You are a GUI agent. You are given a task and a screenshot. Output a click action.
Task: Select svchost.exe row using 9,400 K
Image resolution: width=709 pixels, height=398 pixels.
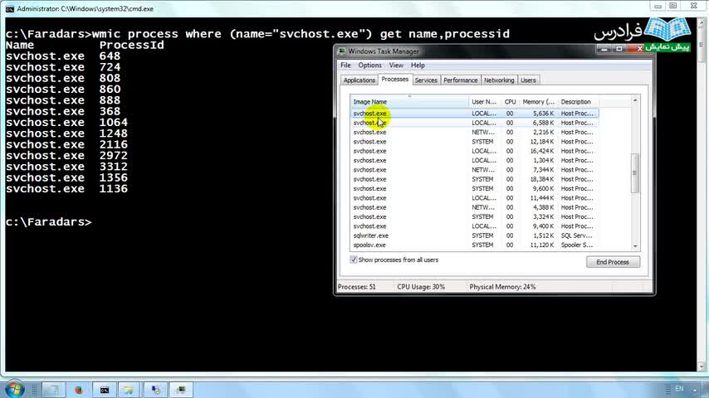click(474, 226)
